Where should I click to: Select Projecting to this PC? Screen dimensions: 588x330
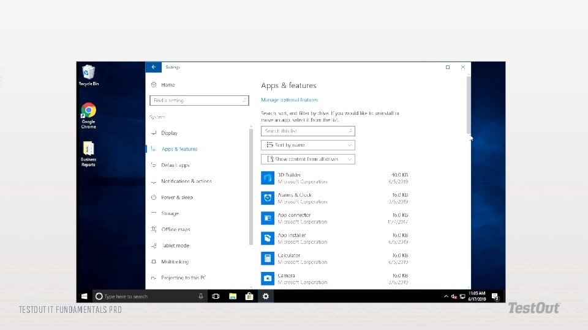183,277
